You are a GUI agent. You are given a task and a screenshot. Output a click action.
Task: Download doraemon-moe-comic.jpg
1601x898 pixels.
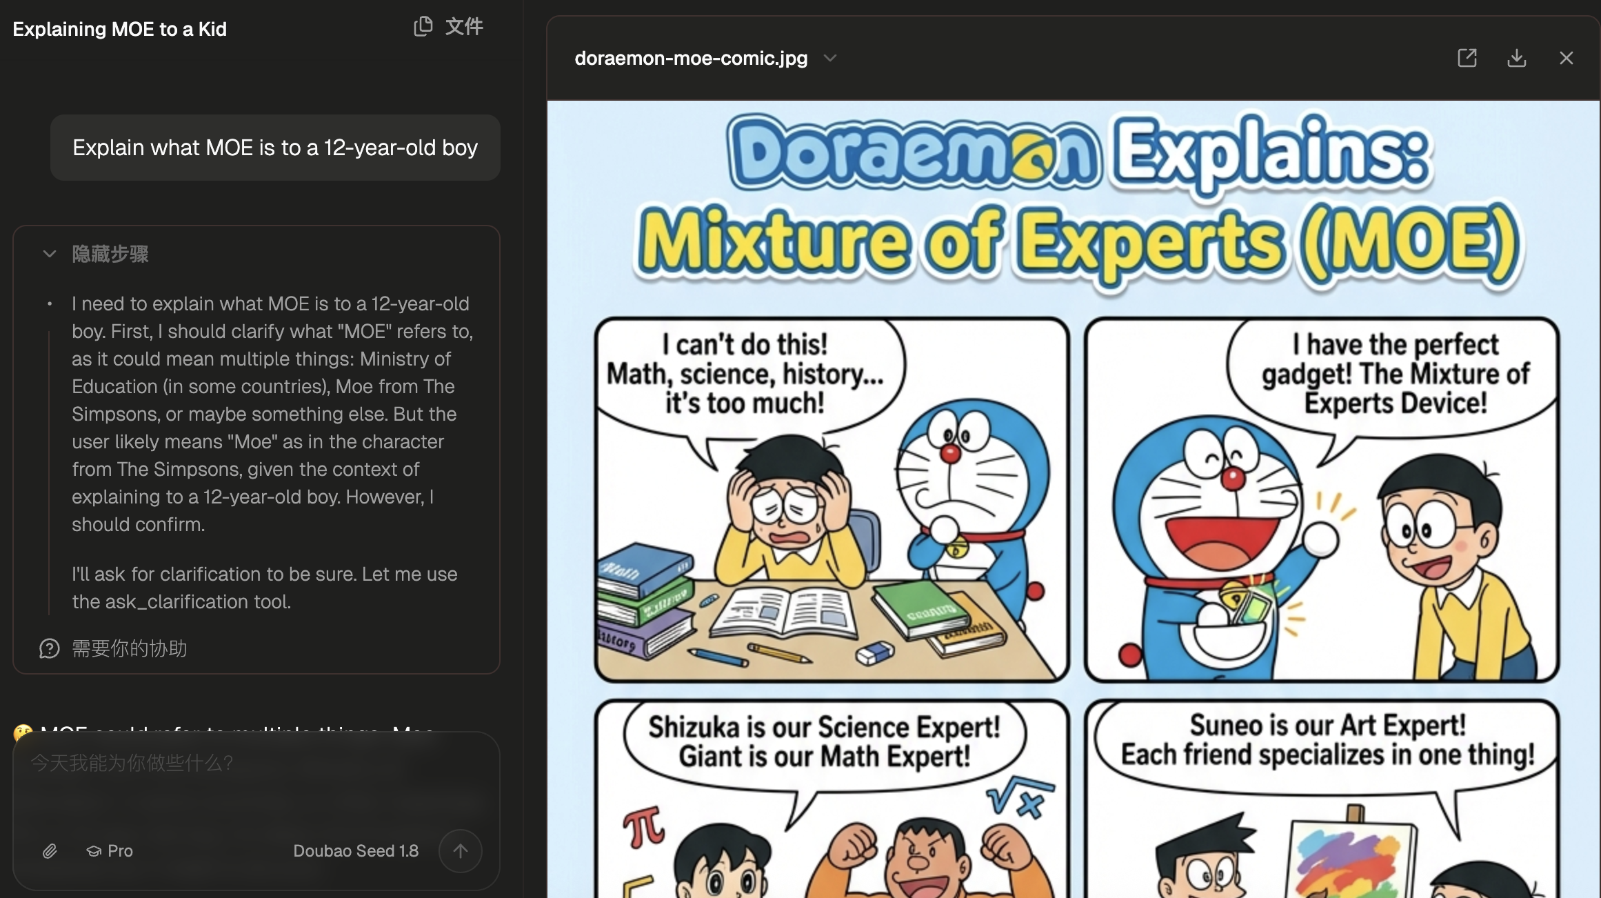click(x=1517, y=58)
